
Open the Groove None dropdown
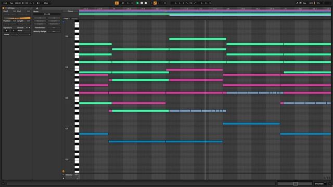(24, 31)
